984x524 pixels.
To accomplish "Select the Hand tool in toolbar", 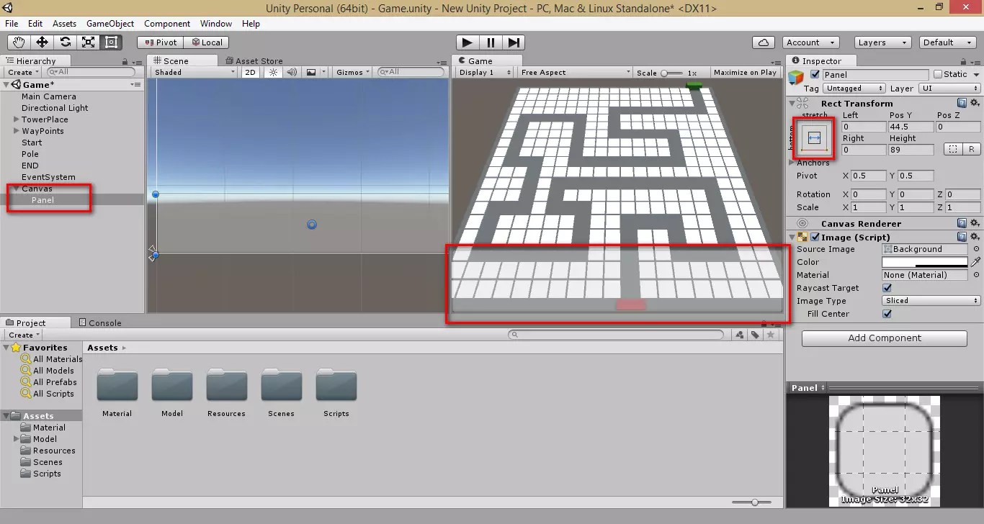I will [x=19, y=42].
